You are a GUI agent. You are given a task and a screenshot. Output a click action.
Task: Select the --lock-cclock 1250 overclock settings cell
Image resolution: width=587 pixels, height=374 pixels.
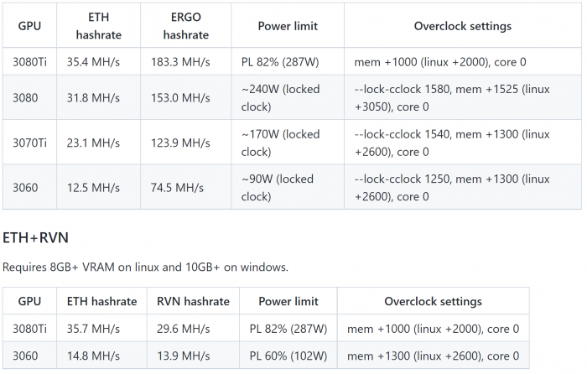[x=452, y=188]
